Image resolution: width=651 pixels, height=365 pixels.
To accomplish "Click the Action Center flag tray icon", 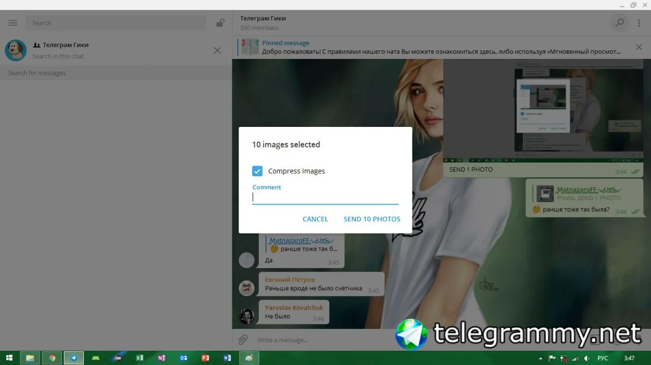I will click(552, 358).
